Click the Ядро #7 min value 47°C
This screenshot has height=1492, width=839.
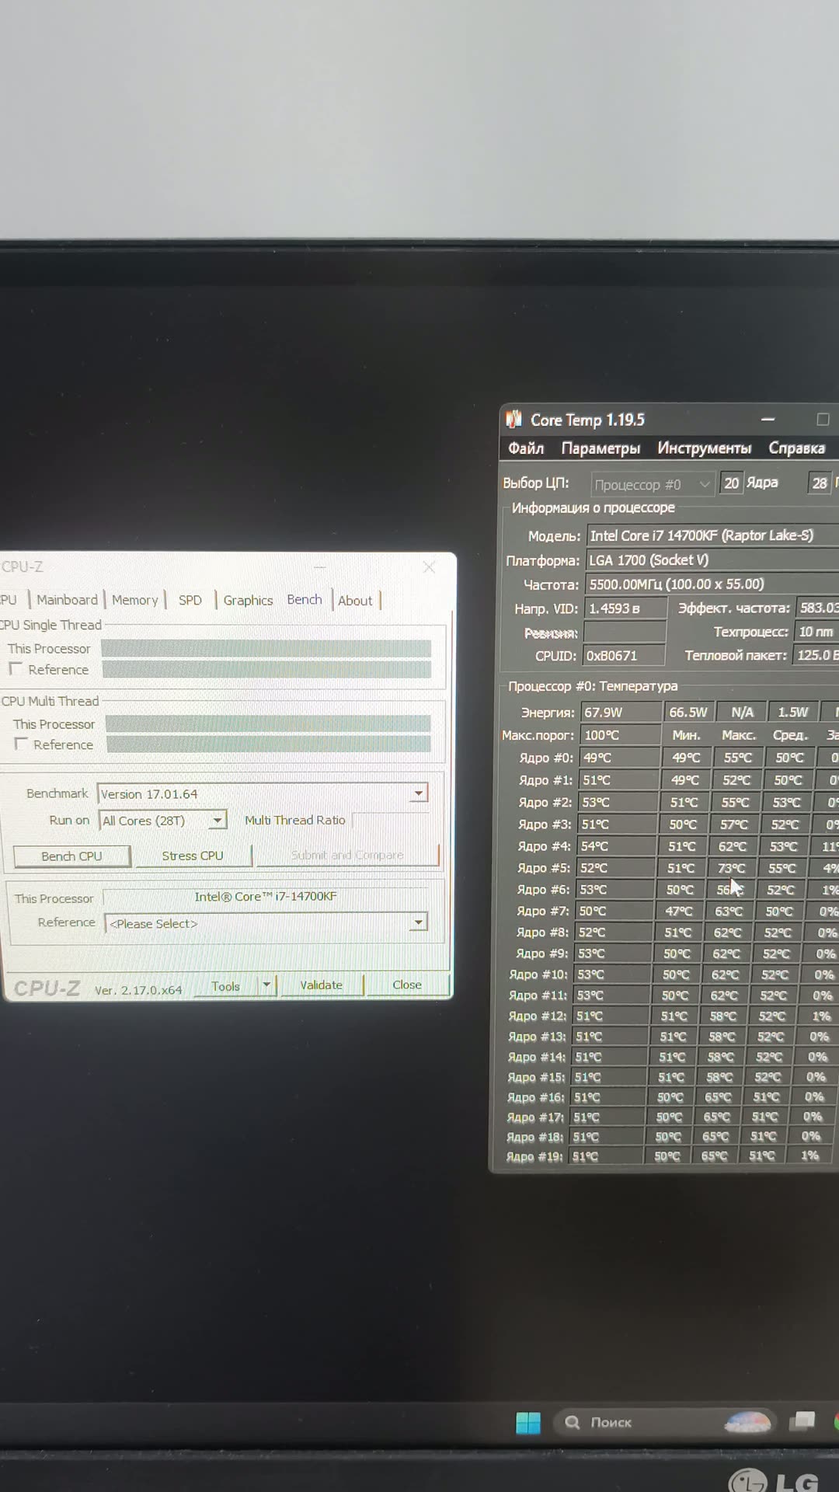tap(678, 911)
